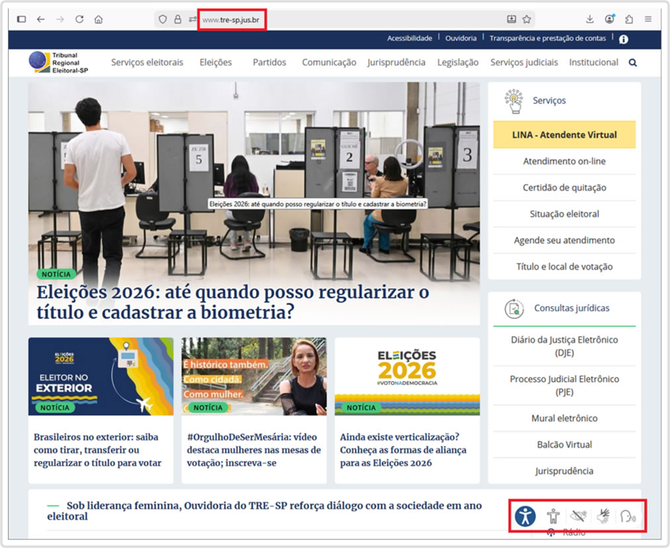Viewport: 670px width, 548px height.
Task: Click the blue accessibility widget button
Action: (525, 516)
